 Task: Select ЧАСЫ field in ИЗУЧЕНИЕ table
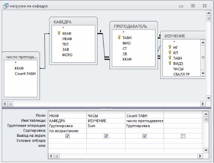(178, 69)
